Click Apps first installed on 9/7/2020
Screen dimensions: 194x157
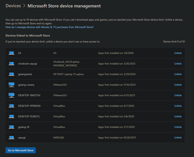point(116,106)
